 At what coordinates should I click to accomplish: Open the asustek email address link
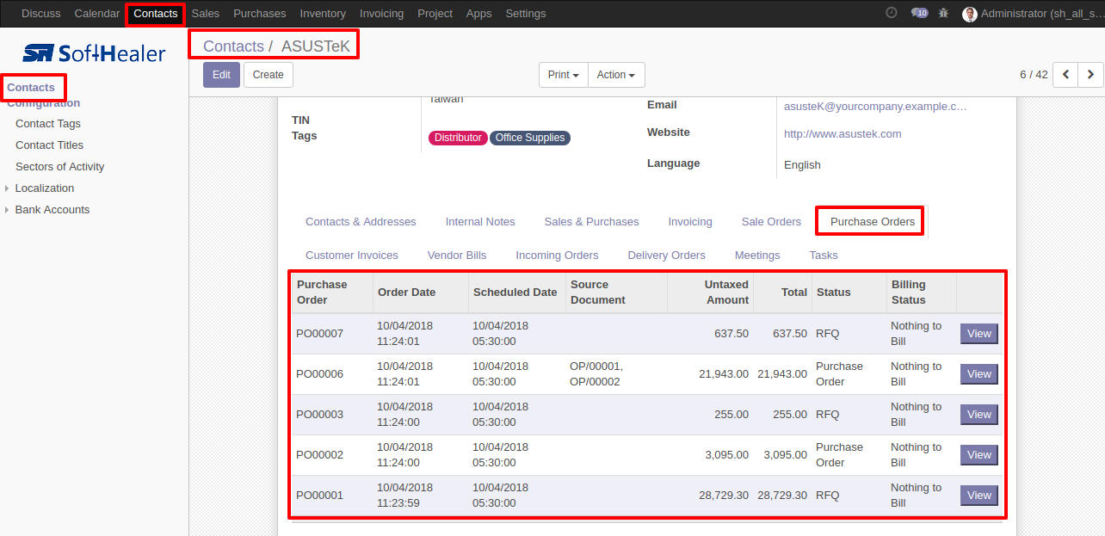[875, 107]
